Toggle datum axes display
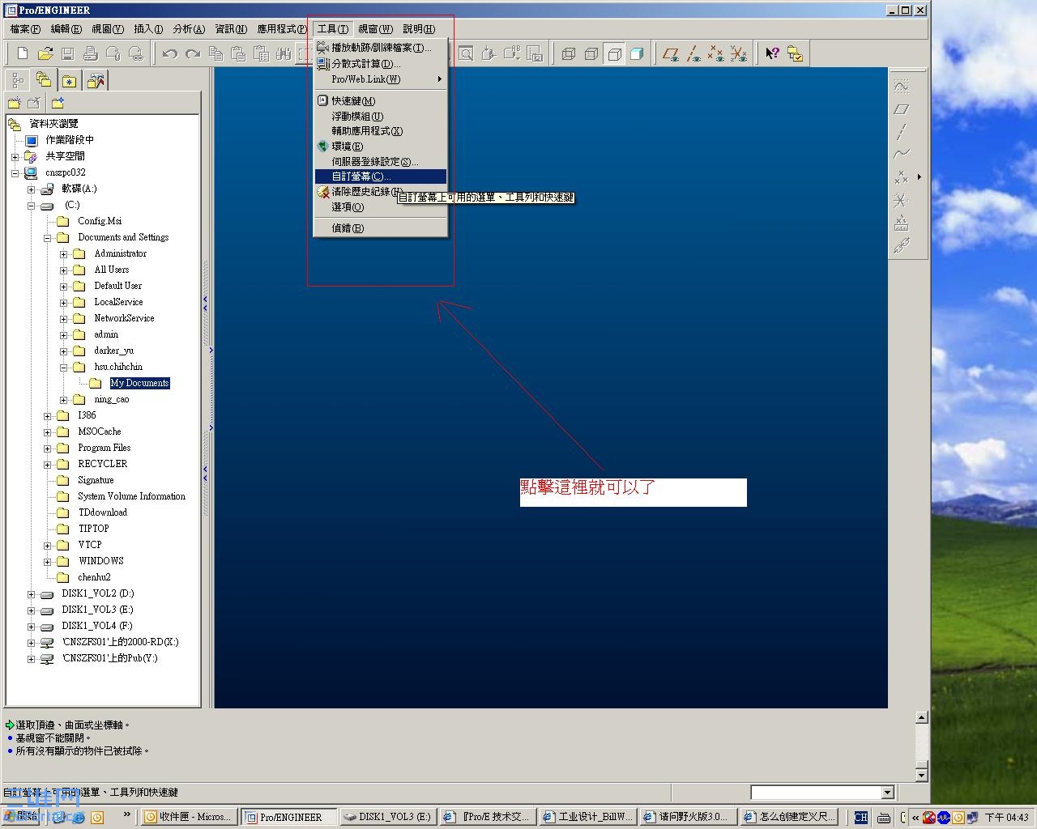The image size is (1037, 829). pyautogui.click(x=693, y=53)
